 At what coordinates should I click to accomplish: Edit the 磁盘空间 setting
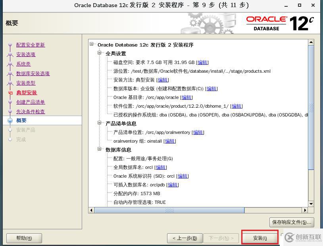202,62
